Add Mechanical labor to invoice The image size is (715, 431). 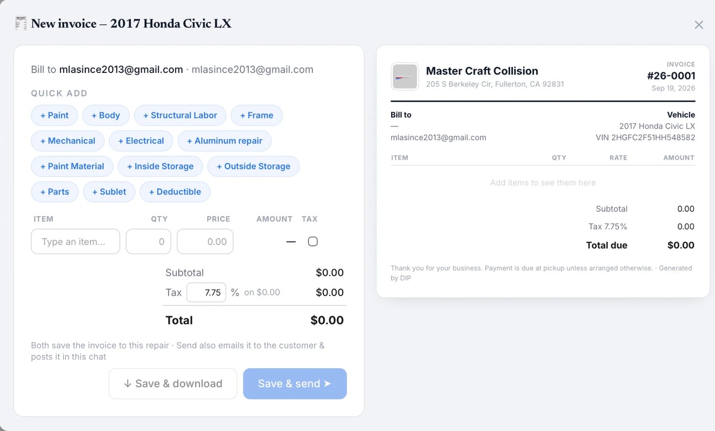click(x=68, y=141)
